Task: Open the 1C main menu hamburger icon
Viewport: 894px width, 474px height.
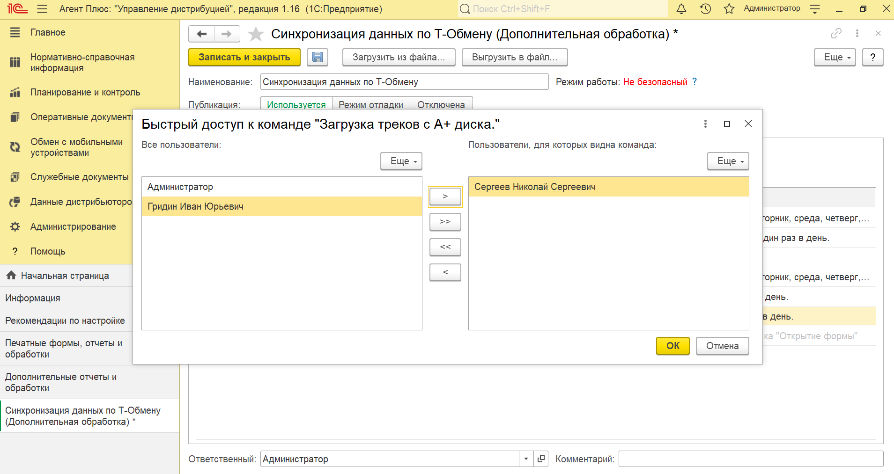Action: coord(42,9)
